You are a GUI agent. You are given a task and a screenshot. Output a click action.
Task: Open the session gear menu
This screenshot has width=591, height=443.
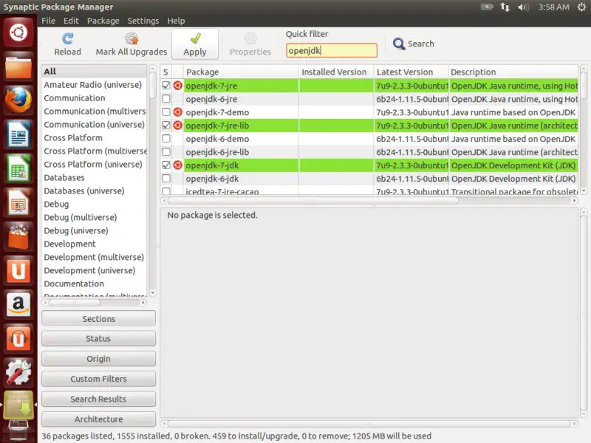581,7
